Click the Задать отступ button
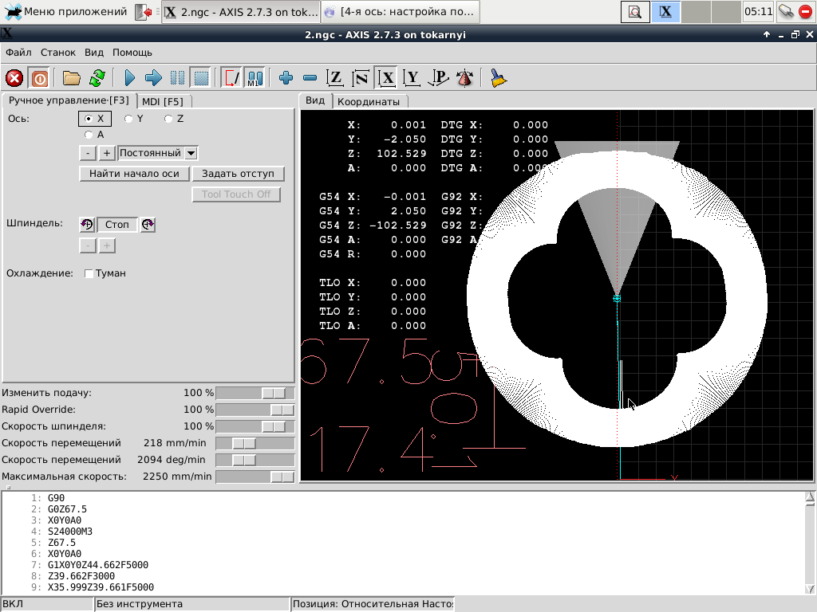 [x=238, y=174]
